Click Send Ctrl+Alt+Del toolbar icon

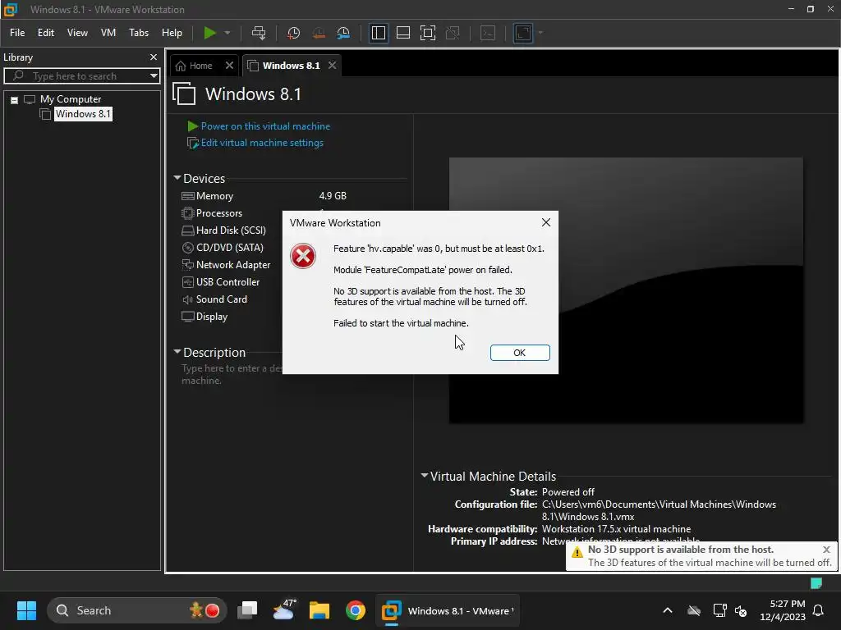259,33
